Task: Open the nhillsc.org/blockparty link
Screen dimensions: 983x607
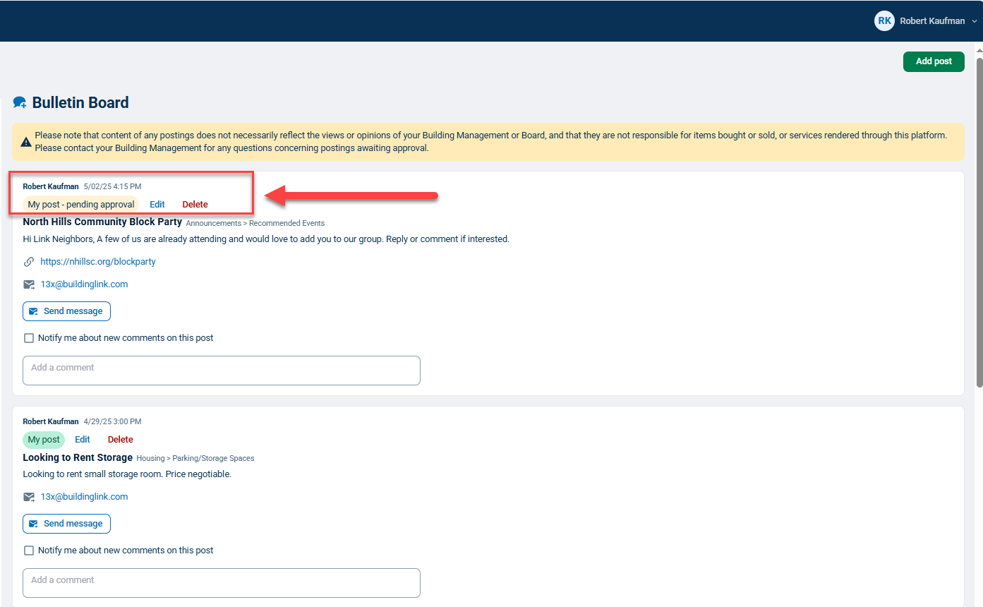Action: point(98,262)
